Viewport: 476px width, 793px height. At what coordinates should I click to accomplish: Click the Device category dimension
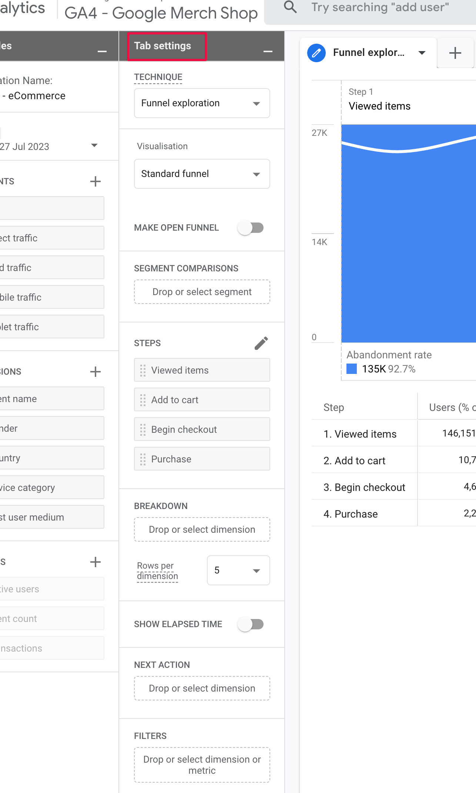52,487
